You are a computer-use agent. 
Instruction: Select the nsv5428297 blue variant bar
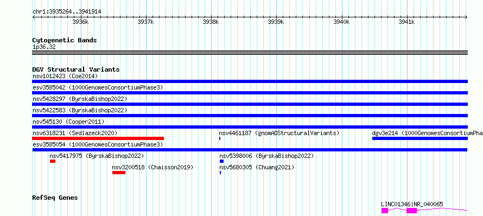[250, 104]
